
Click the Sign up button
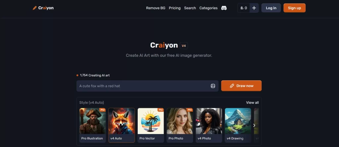pos(294,8)
